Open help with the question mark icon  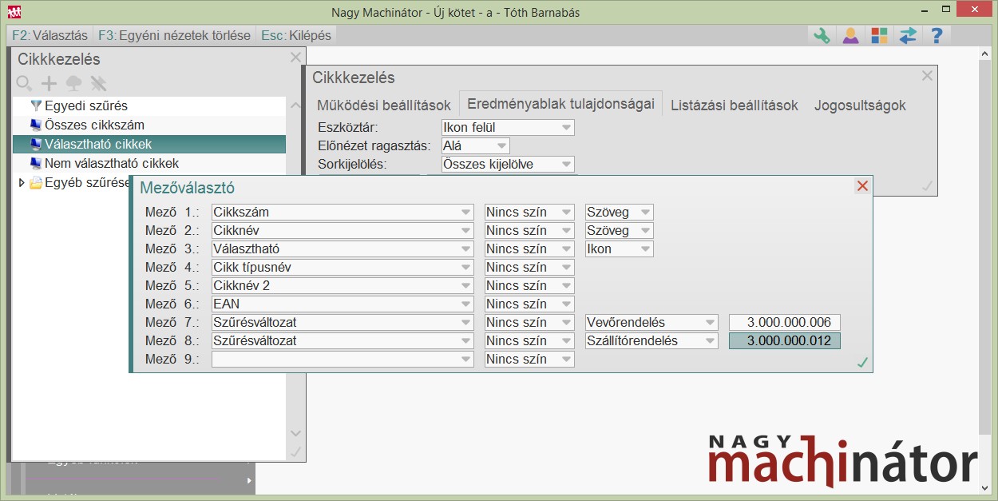(937, 35)
